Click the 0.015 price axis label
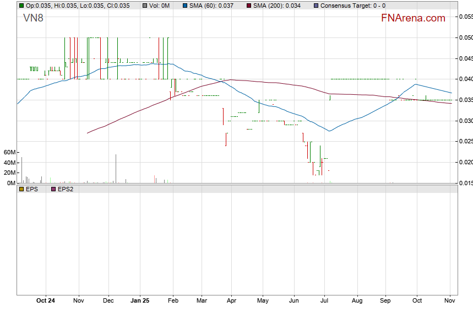The height and width of the screenshot is (312, 473). point(465,183)
